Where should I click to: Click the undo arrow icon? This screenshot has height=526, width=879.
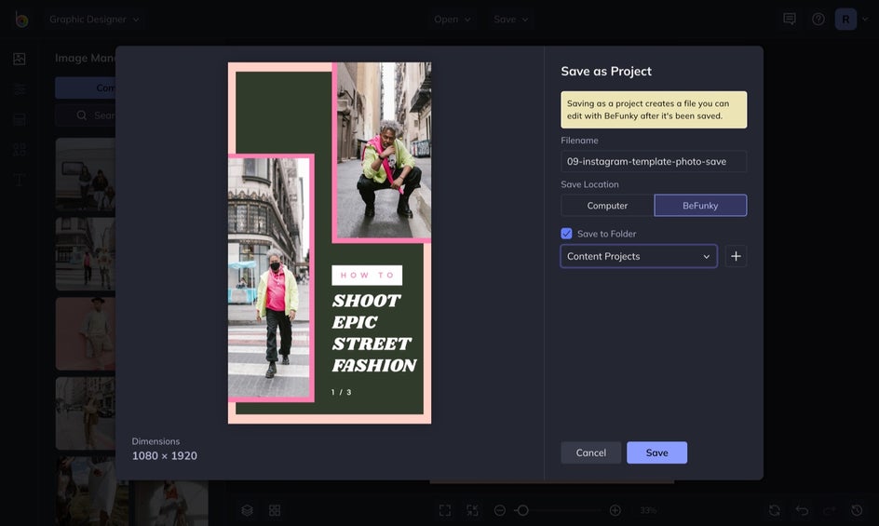pyautogui.click(x=802, y=510)
